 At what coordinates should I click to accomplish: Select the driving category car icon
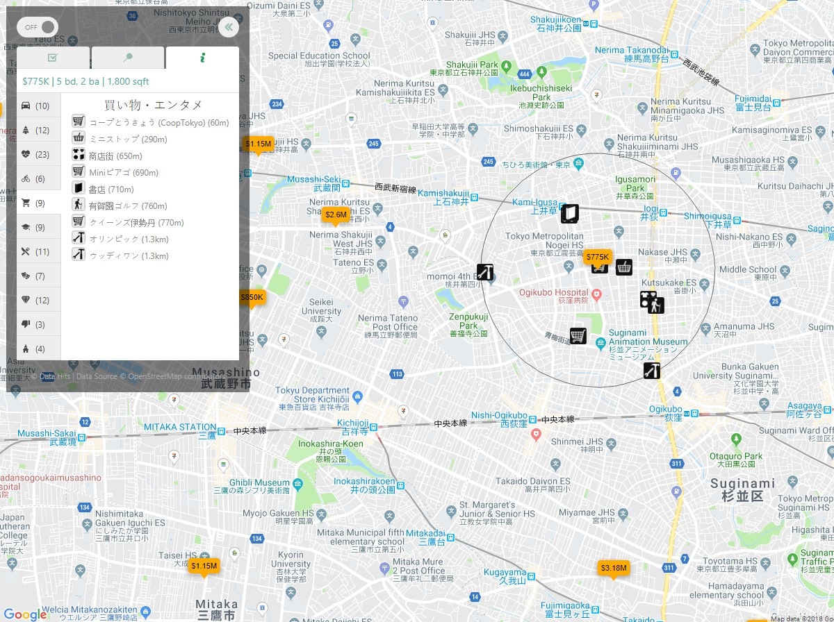tap(26, 106)
